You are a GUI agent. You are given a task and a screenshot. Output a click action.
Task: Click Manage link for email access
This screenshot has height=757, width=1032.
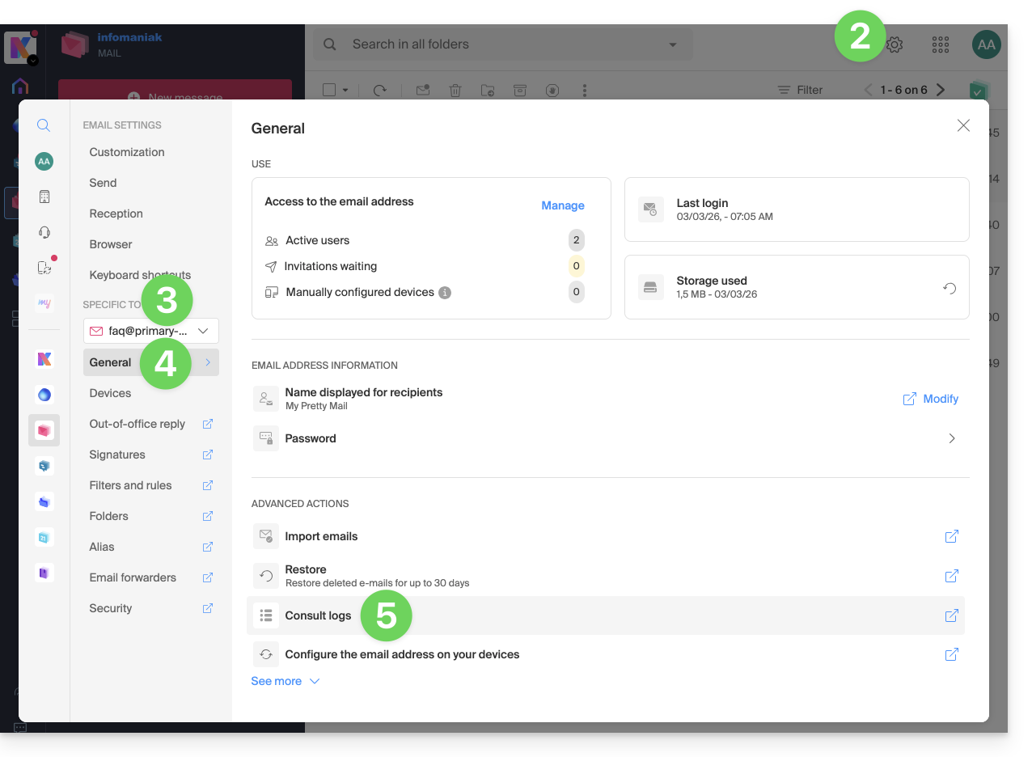[x=562, y=205]
